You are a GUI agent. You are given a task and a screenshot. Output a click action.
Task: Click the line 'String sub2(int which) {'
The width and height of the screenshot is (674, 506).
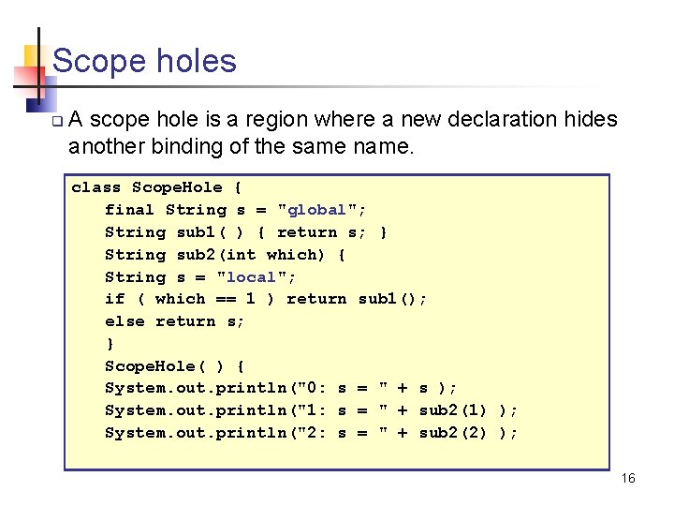click(225, 255)
